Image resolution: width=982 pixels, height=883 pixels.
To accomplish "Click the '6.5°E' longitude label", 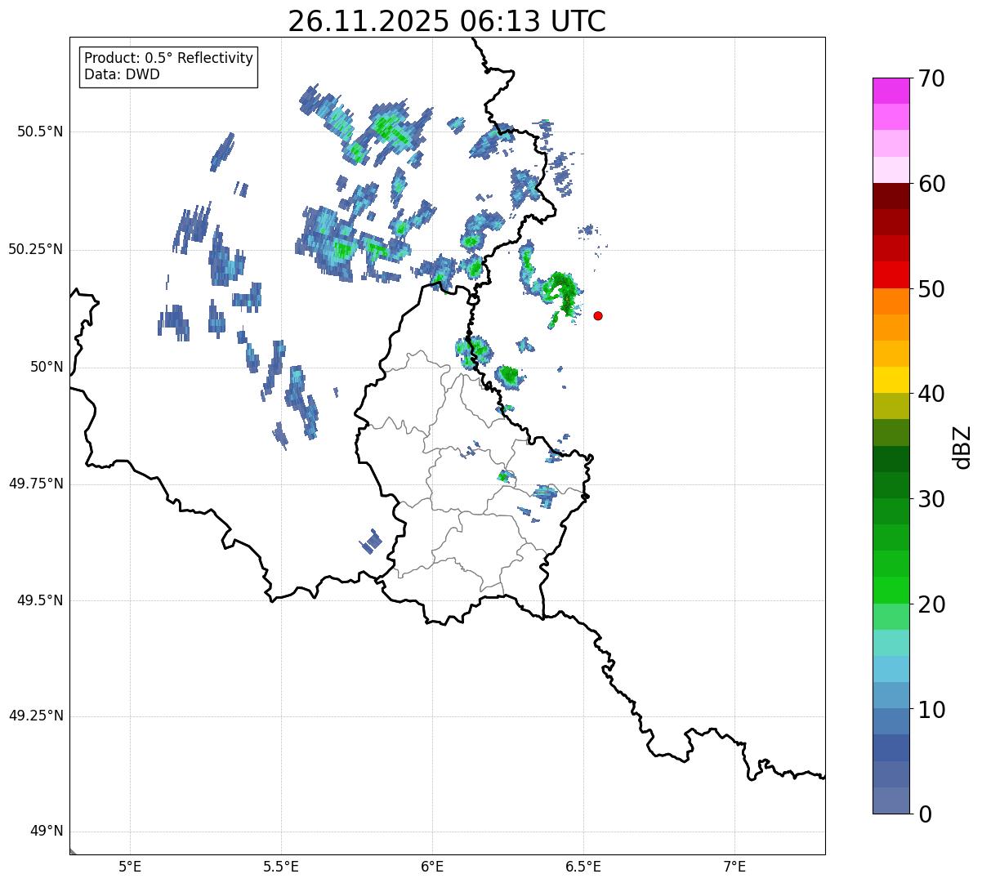I will click(583, 867).
